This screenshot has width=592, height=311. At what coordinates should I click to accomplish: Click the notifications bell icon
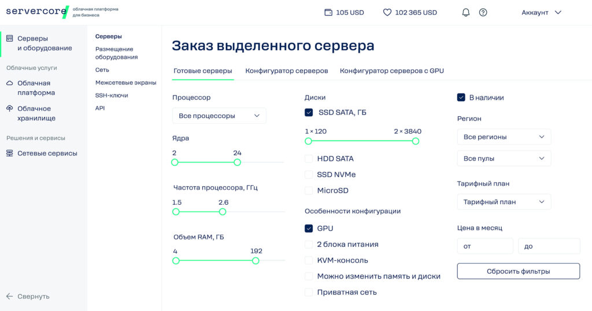click(x=466, y=12)
